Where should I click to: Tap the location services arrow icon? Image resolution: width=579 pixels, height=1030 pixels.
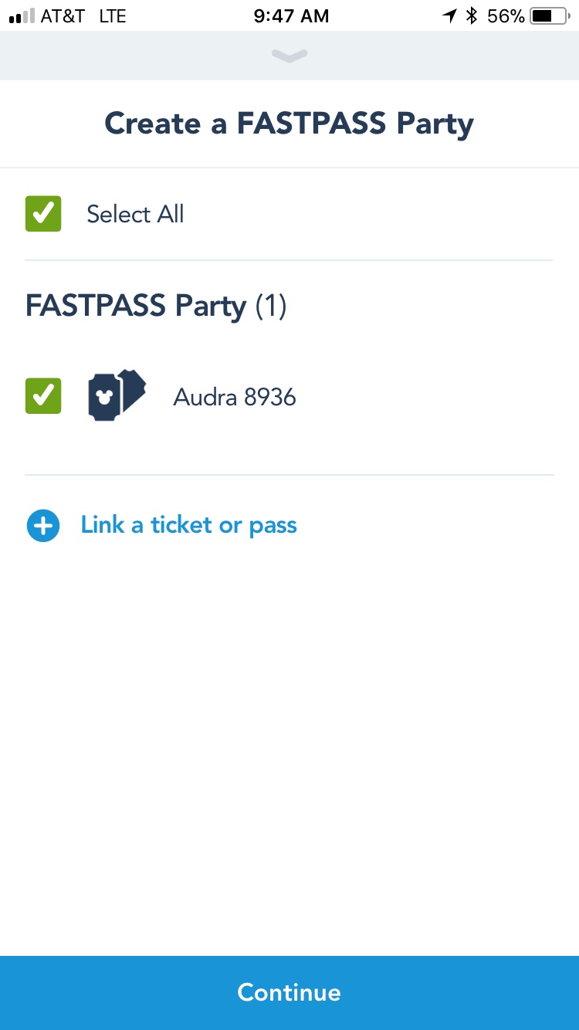pos(449,16)
